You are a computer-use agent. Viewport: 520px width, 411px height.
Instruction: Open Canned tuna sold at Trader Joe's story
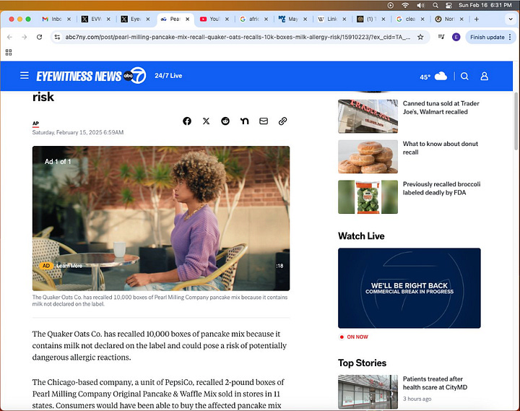pos(441,108)
